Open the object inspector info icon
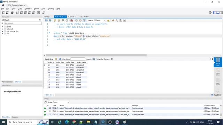223x125 pixels. [13, 12]
